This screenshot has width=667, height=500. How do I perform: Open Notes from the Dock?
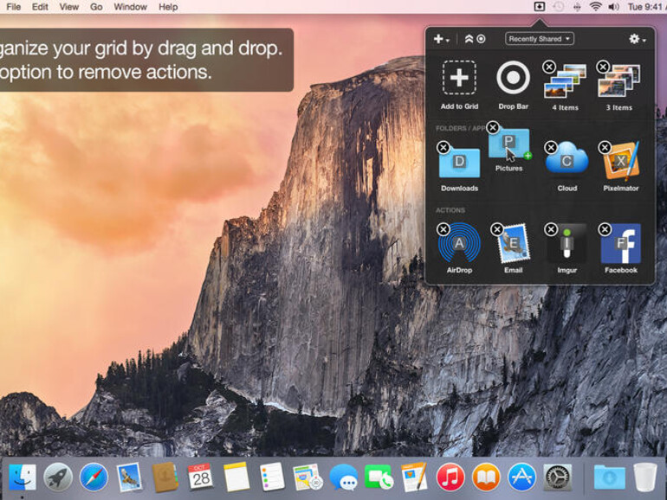pos(236,477)
